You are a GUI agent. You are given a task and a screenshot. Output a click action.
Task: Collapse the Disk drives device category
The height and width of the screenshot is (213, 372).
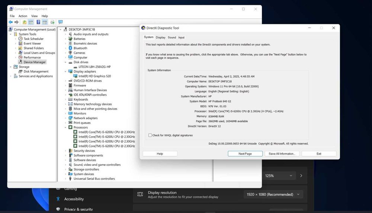tap(65, 62)
